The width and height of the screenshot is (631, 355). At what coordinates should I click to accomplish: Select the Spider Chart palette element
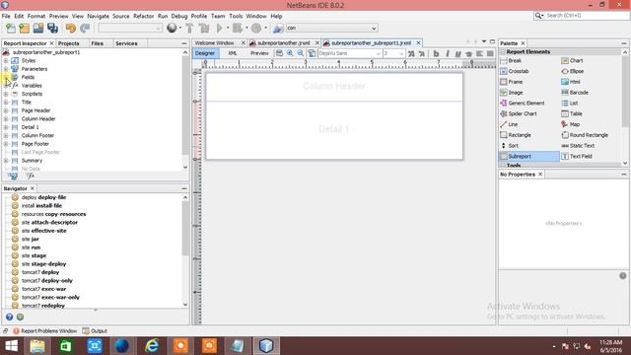(528, 114)
